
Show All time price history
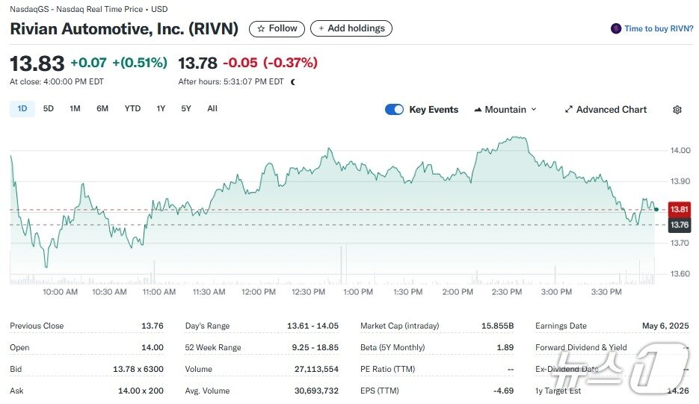[212, 109]
